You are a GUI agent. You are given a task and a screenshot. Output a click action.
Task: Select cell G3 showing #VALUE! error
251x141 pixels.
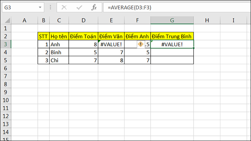pos(172,44)
